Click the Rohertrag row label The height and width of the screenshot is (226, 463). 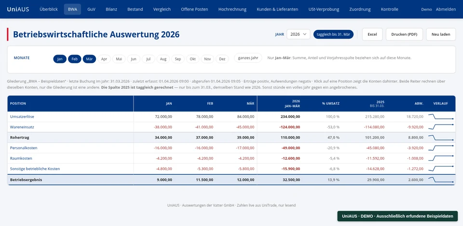(19, 138)
